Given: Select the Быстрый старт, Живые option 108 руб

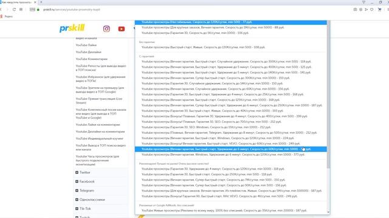Looking at the screenshot, I should click(x=231, y=47).
